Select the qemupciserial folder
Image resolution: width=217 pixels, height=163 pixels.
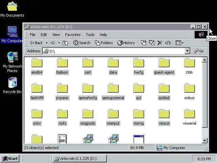113,92
